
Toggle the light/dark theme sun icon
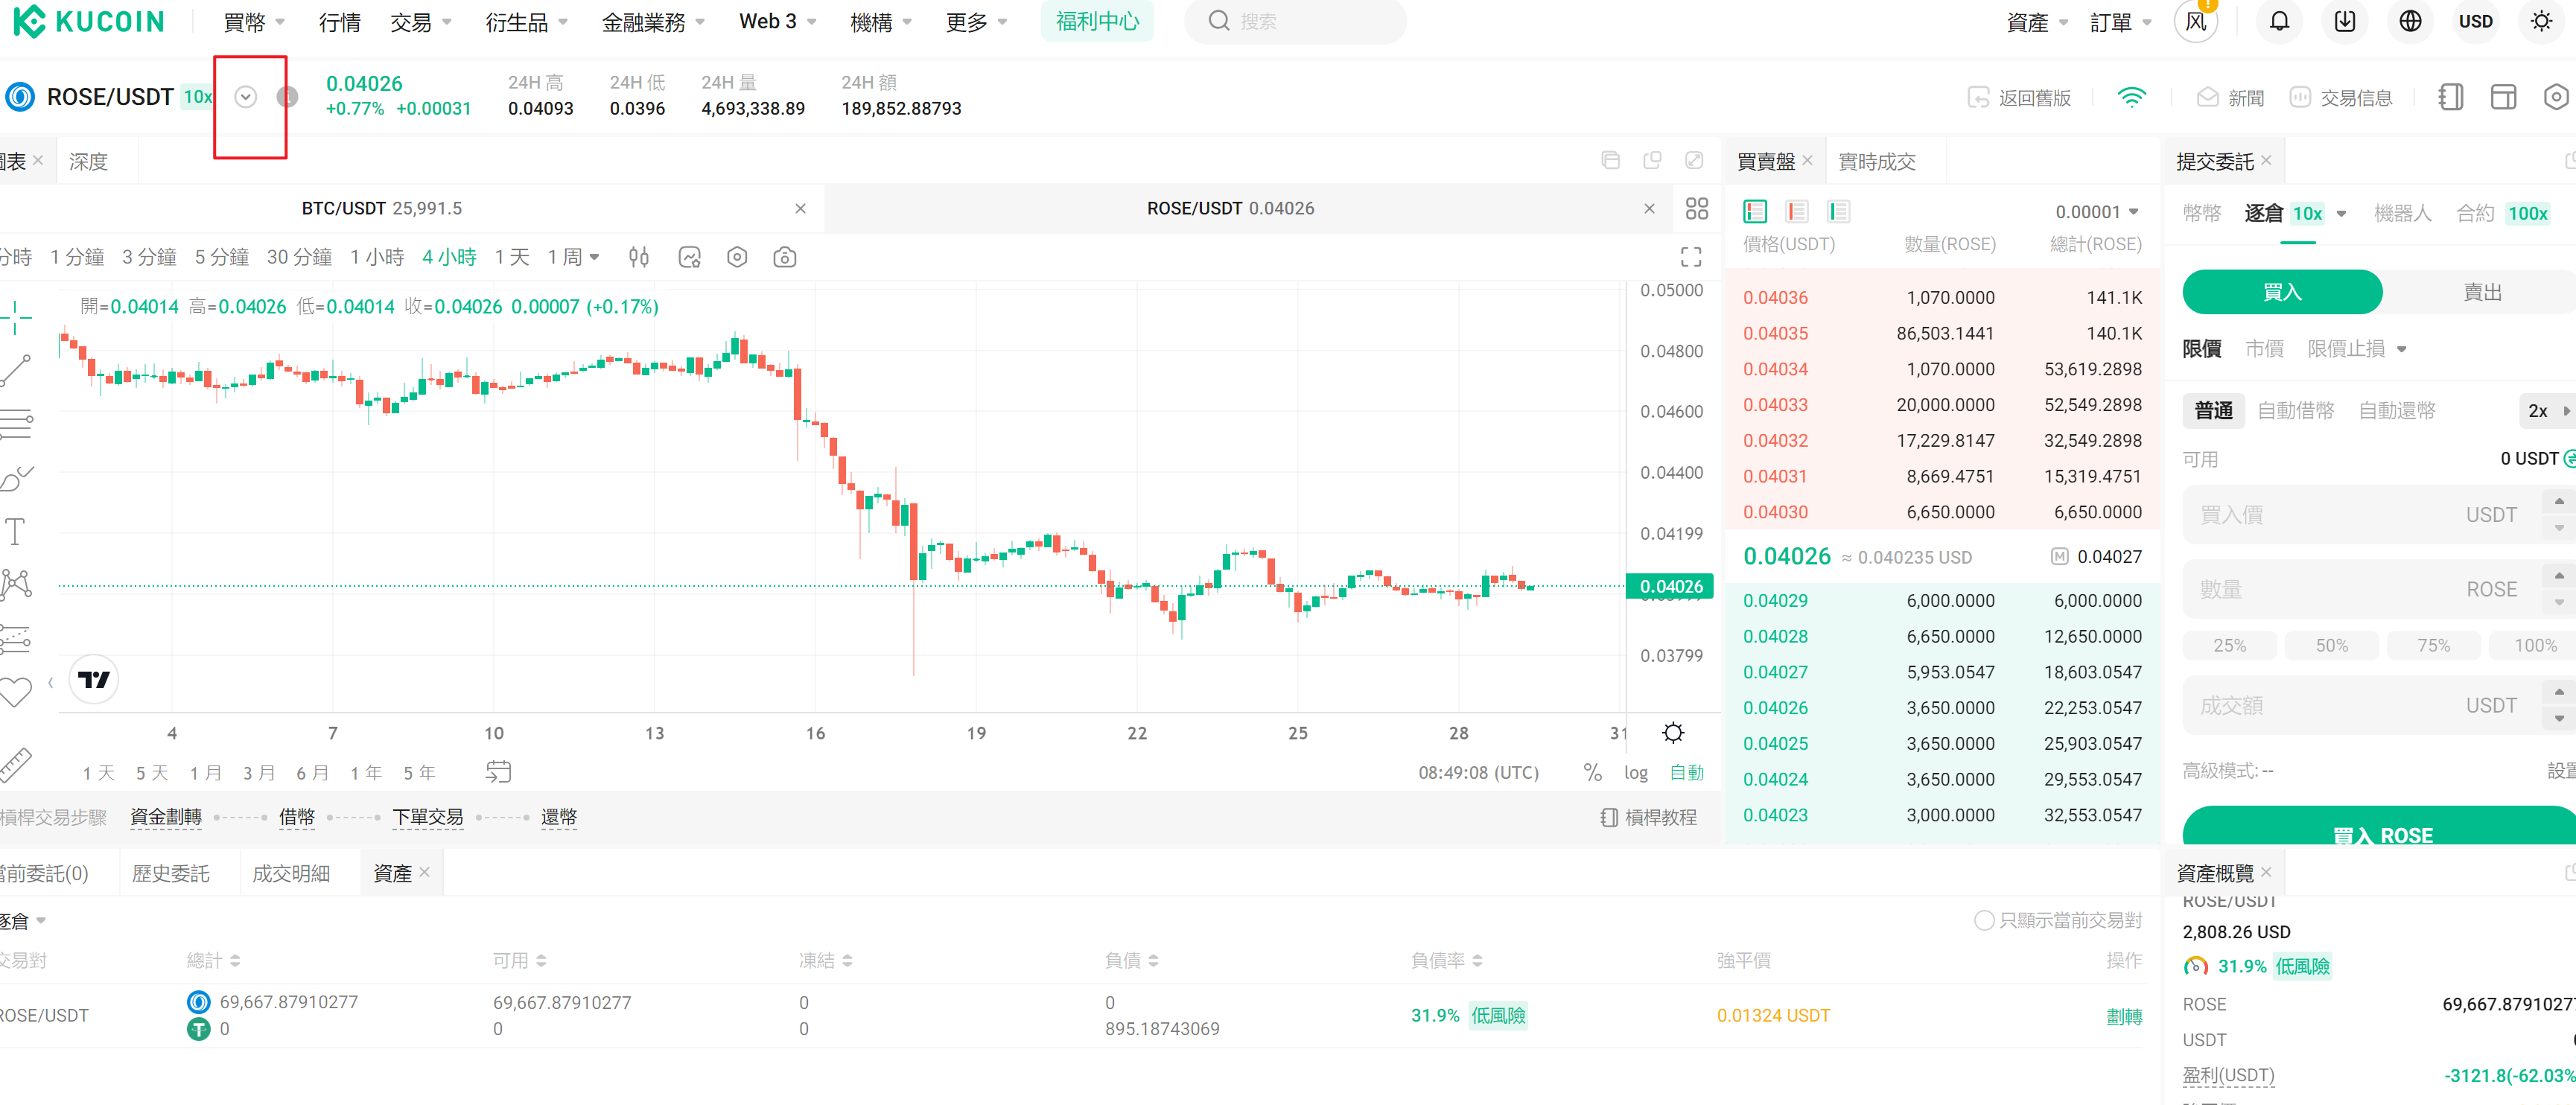[x=2541, y=21]
